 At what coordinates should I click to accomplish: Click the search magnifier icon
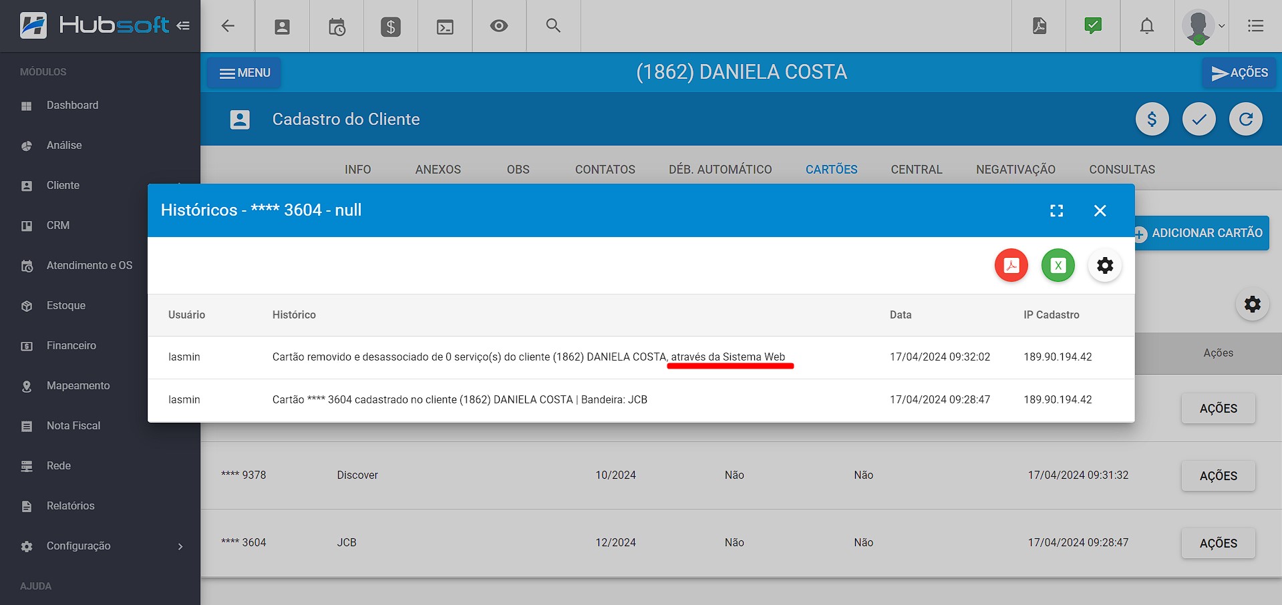pyautogui.click(x=552, y=26)
